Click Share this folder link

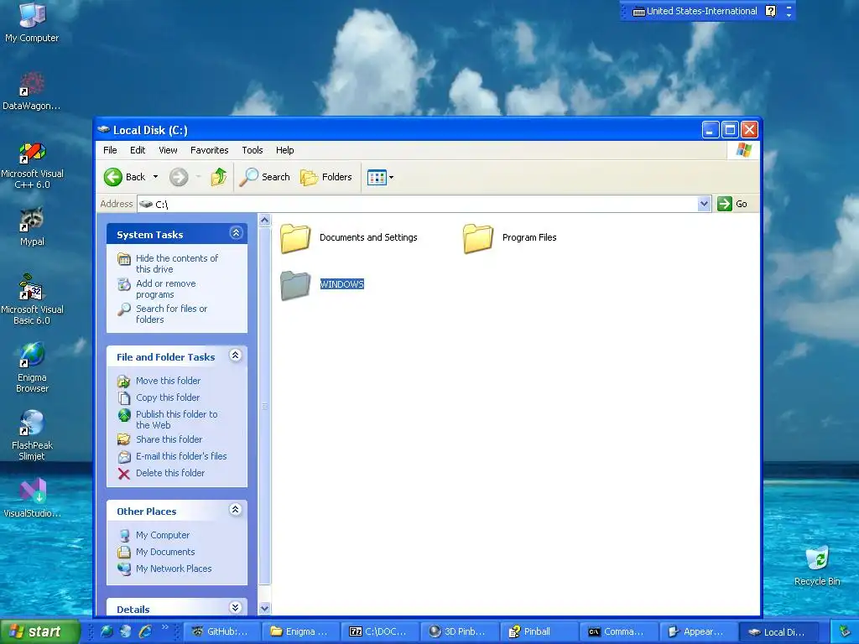click(x=169, y=439)
